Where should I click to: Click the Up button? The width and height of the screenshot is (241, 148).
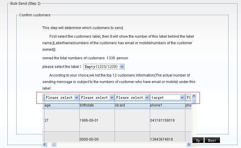pos(198,141)
